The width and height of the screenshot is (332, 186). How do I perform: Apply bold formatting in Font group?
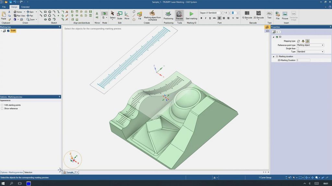point(201,18)
